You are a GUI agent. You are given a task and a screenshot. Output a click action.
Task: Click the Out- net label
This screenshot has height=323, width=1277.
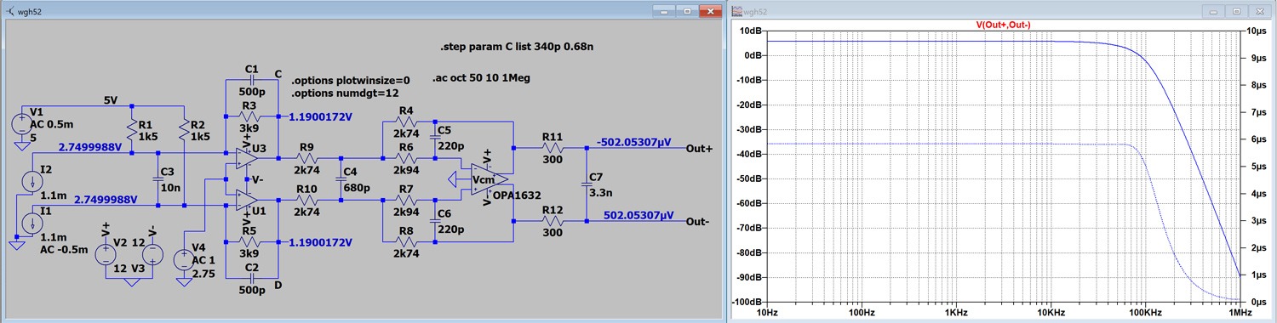tap(697, 222)
